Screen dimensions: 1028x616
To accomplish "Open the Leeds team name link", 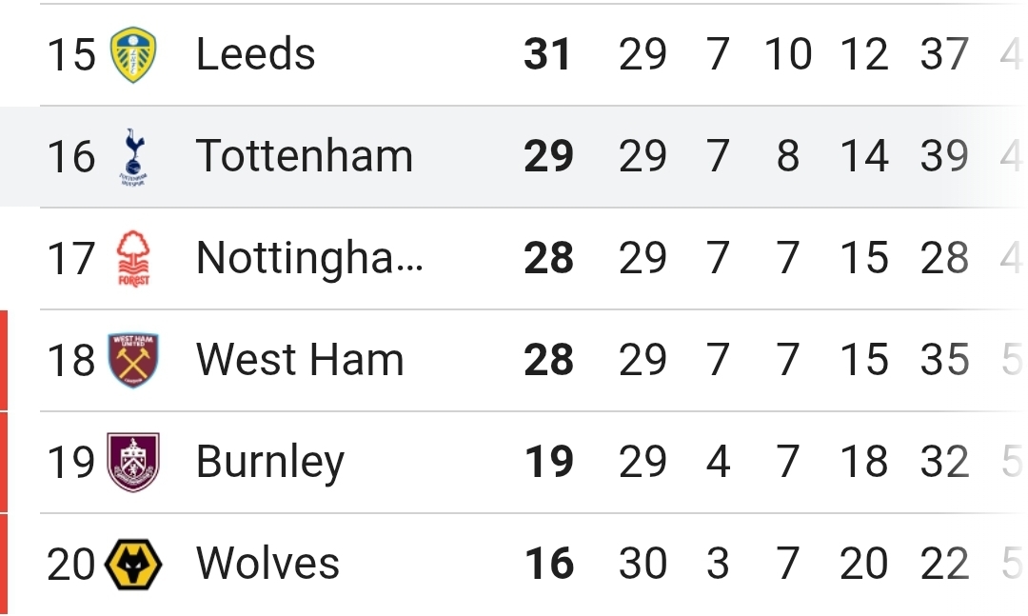I will click(x=255, y=54).
